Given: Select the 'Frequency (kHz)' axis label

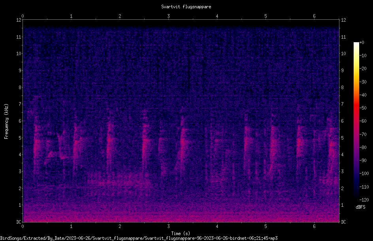Looking at the screenshot, I should pos(6,121).
